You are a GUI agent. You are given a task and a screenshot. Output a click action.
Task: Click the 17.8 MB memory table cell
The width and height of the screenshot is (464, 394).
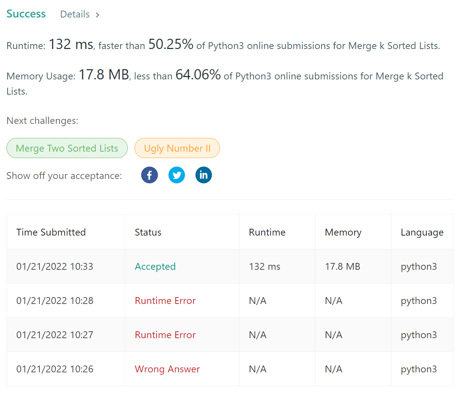coord(342,266)
